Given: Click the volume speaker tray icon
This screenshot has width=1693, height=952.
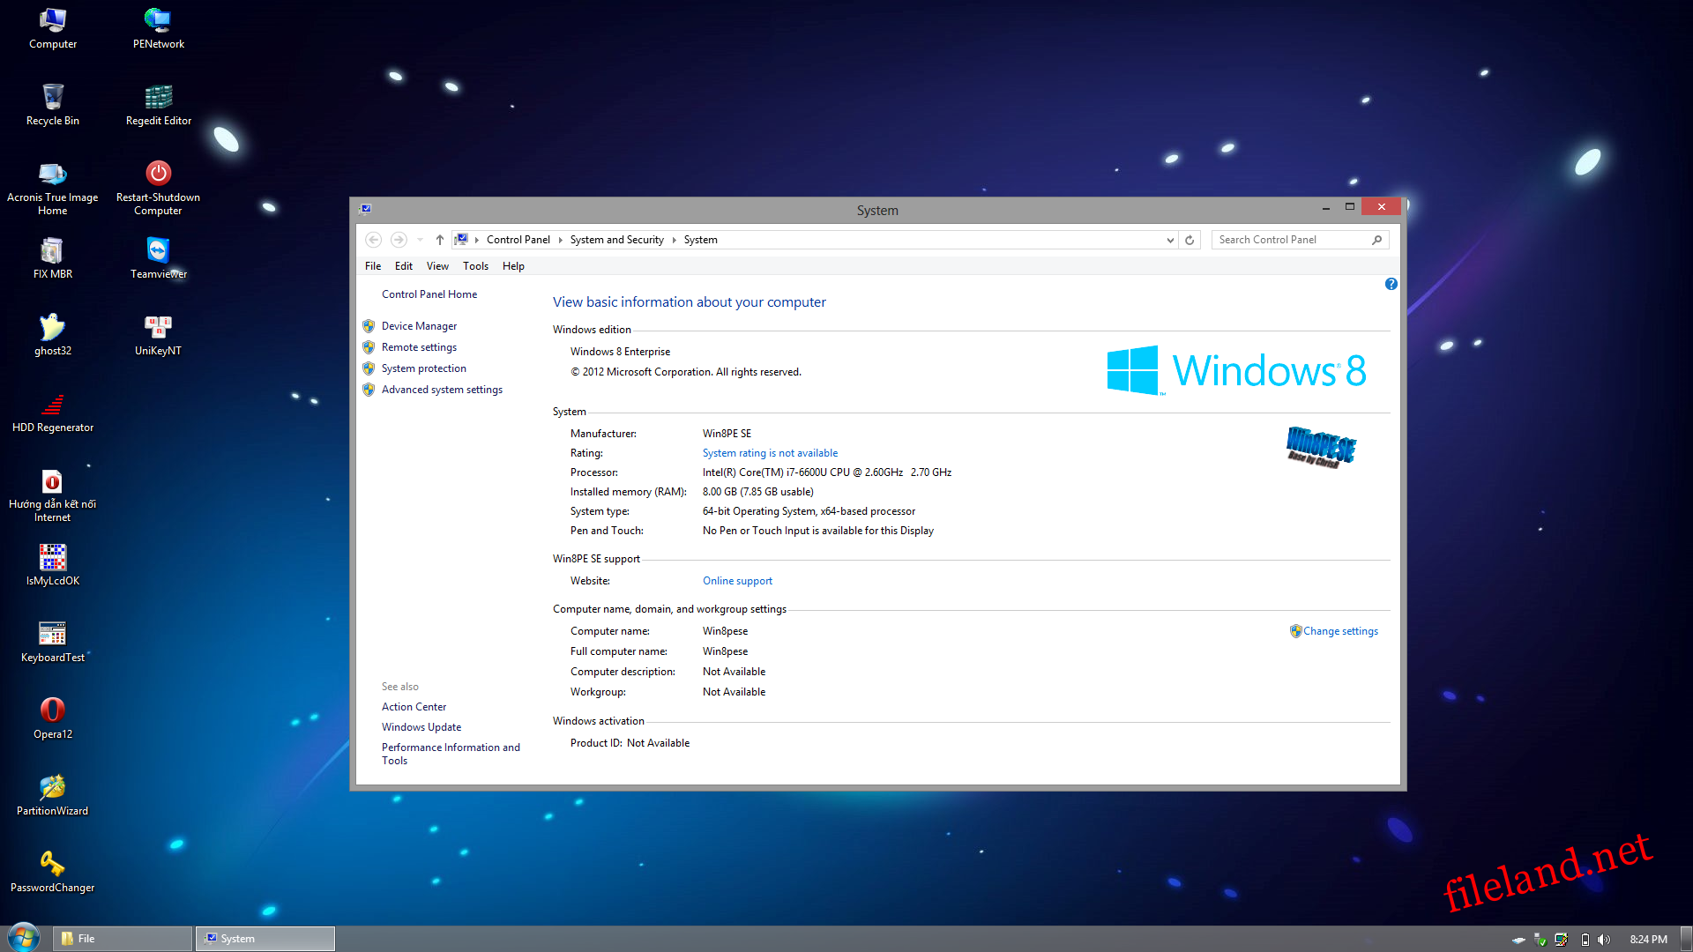Looking at the screenshot, I should (x=1604, y=940).
